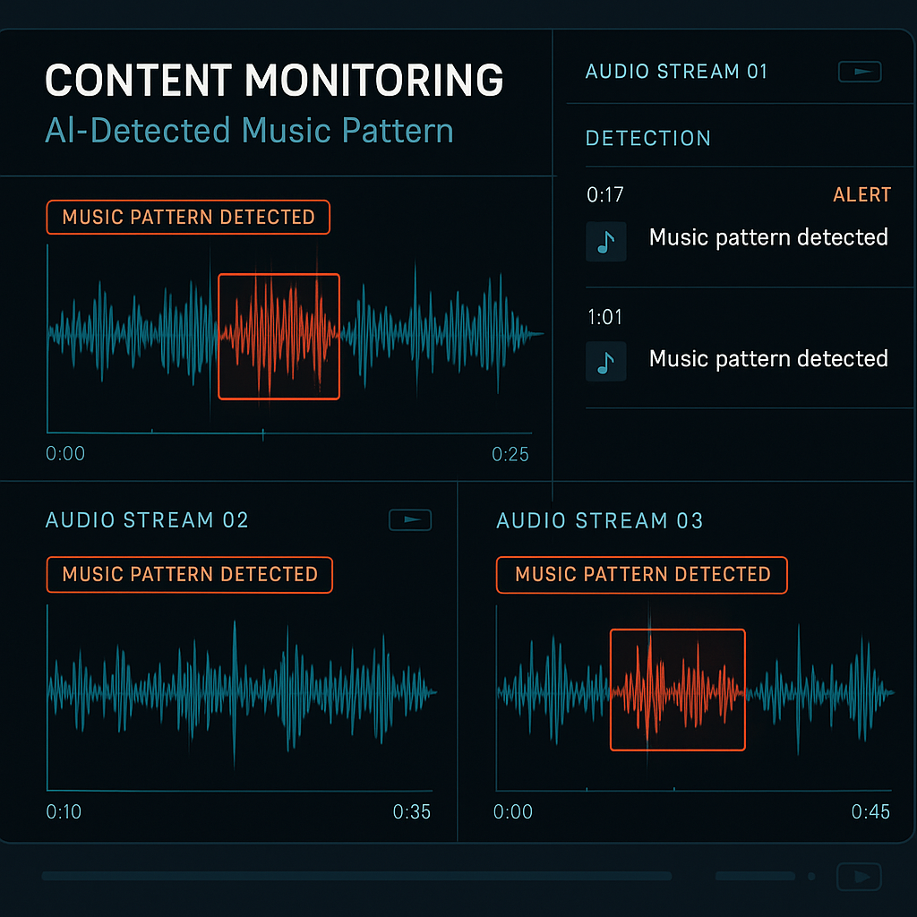Click the 0:17 timestamp in detection list

pyautogui.click(x=605, y=194)
